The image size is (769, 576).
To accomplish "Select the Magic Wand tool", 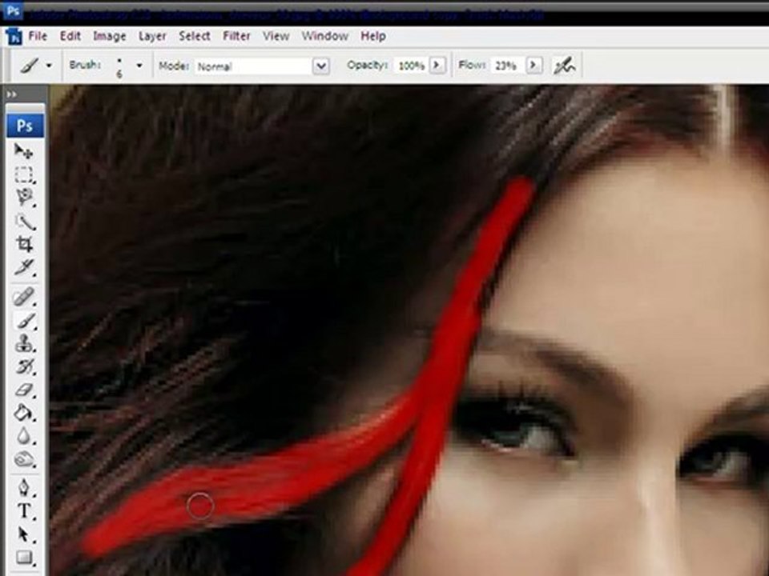I will [x=23, y=222].
